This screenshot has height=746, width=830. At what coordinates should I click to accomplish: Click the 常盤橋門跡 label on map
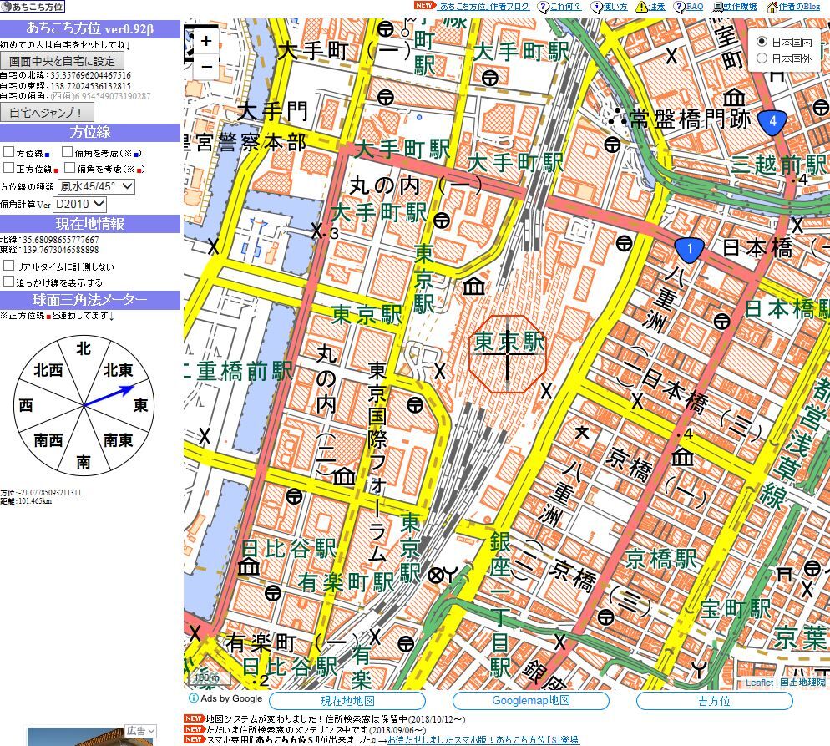point(691,119)
